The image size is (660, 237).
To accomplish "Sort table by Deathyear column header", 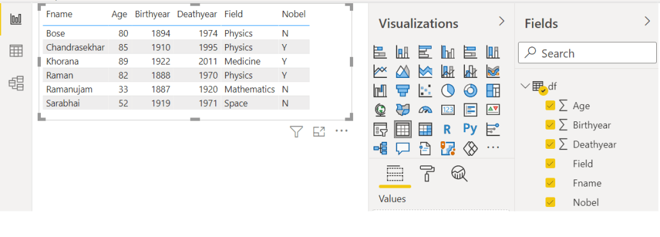I will [197, 14].
